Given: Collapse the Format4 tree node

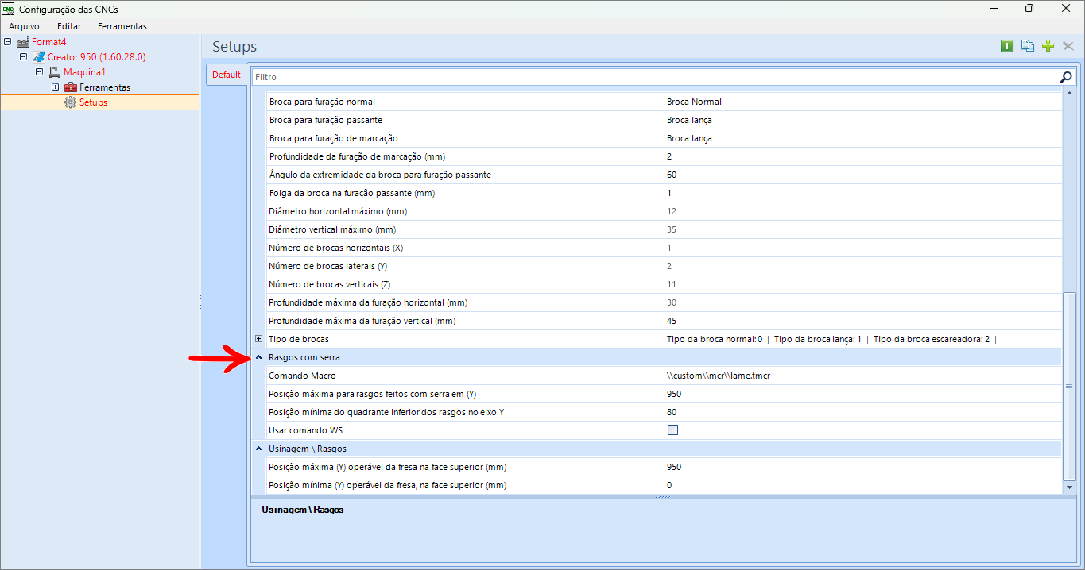Looking at the screenshot, I should click(8, 42).
